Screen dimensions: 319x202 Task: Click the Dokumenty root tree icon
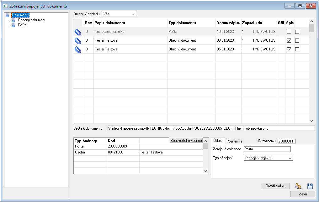pyautogui.click(x=8, y=15)
